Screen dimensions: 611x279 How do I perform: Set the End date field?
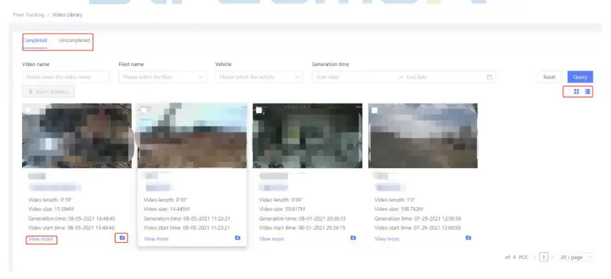click(x=444, y=77)
